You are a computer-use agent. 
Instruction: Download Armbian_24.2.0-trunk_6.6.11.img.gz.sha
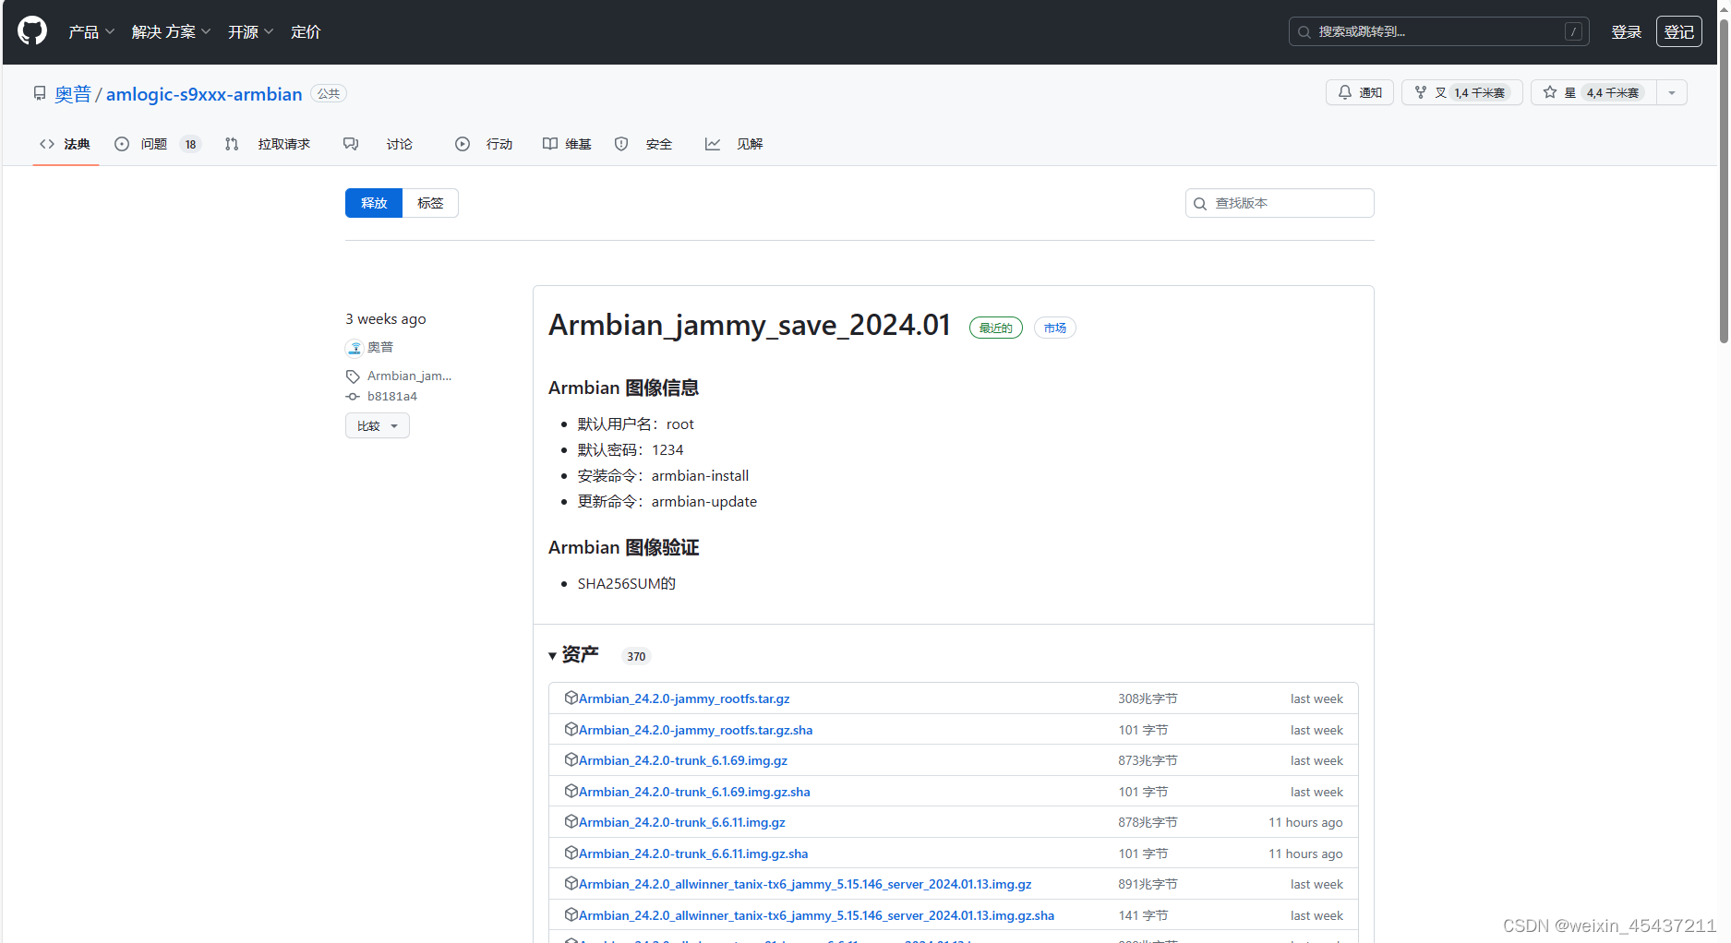pyautogui.click(x=693, y=853)
